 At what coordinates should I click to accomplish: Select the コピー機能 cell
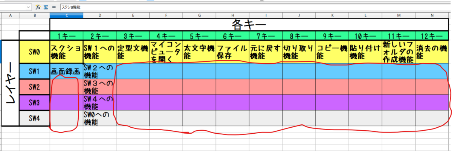click(x=332, y=52)
